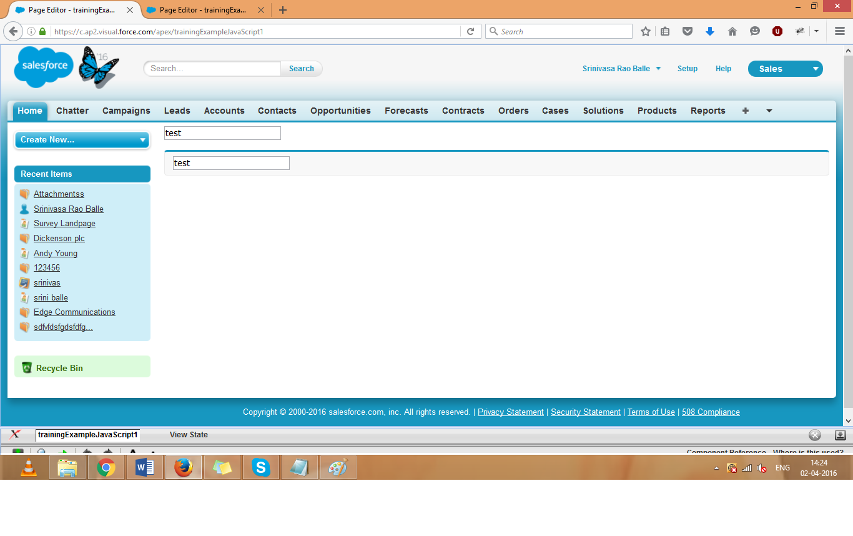Bookmark this page with the star icon
The image size is (853, 536).
click(x=645, y=31)
